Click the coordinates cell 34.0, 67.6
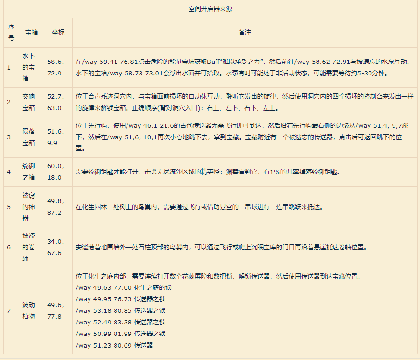 tap(54, 247)
